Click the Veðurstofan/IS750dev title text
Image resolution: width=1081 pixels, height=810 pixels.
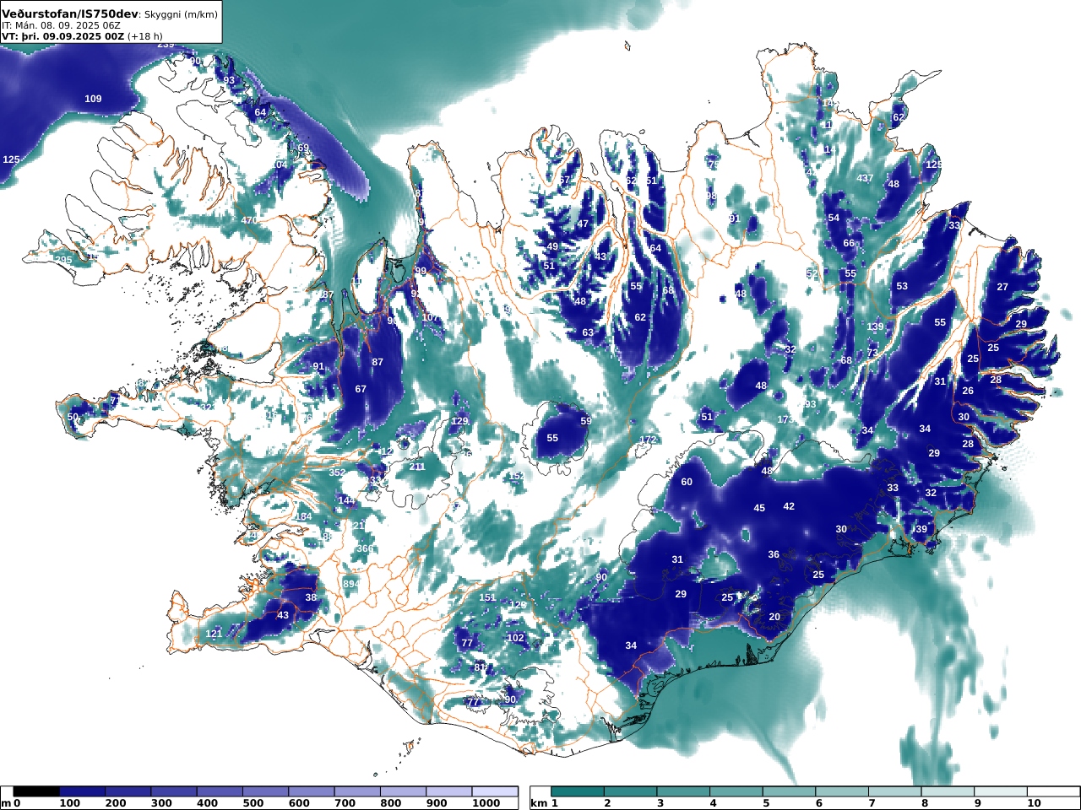pyautogui.click(x=69, y=14)
